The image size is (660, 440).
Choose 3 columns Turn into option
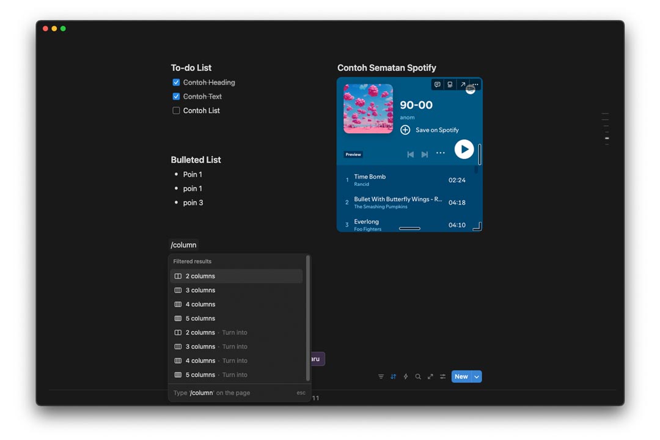(x=236, y=346)
